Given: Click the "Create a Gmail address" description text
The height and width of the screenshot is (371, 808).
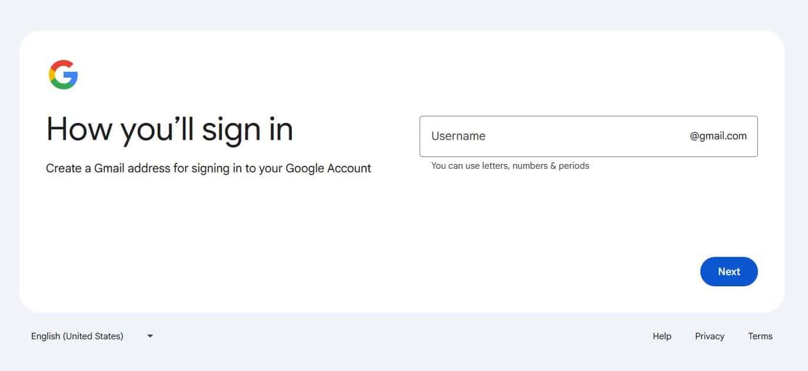Looking at the screenshot, I should point(208,168).
